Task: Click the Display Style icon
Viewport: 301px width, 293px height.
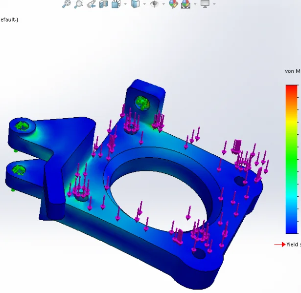Action: (135, 4)
